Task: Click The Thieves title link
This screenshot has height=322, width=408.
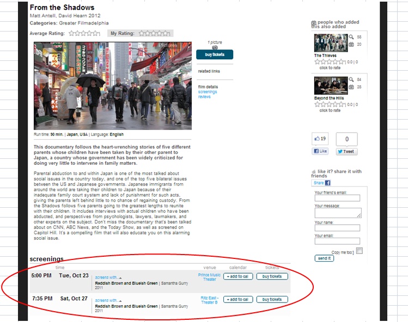Action: click(325, 55)
